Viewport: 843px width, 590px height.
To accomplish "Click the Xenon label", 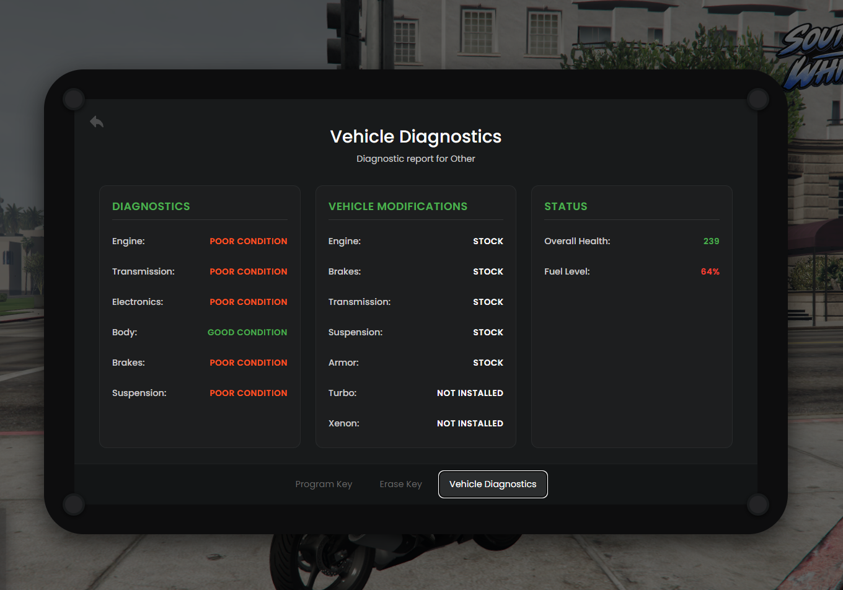I will (x=344, y=423).
